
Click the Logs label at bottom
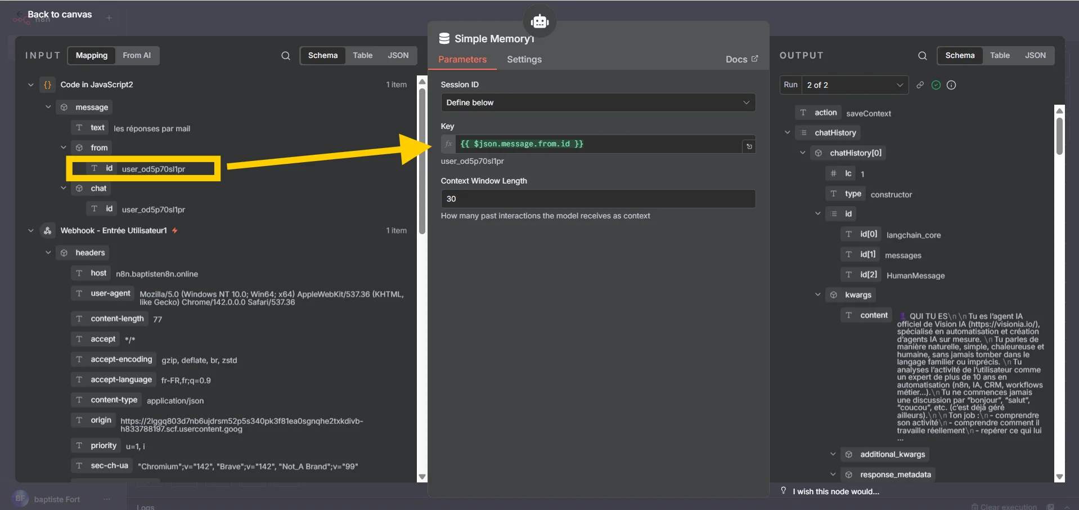(x=145, y=507)
